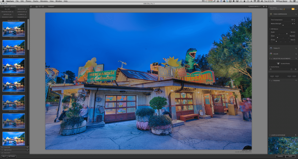Uncheck the Finishing checkbox
This screenshot has width=298, height=159.
click(x=272, y=81)
